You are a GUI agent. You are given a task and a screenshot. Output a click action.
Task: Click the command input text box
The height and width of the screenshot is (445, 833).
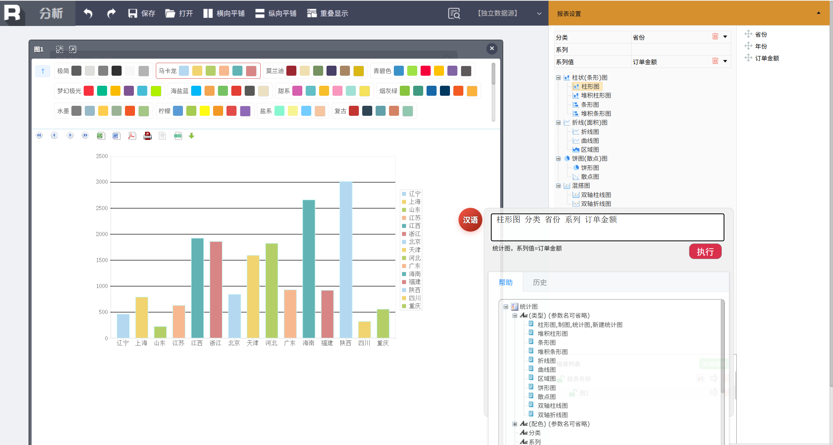click(607, 228)
